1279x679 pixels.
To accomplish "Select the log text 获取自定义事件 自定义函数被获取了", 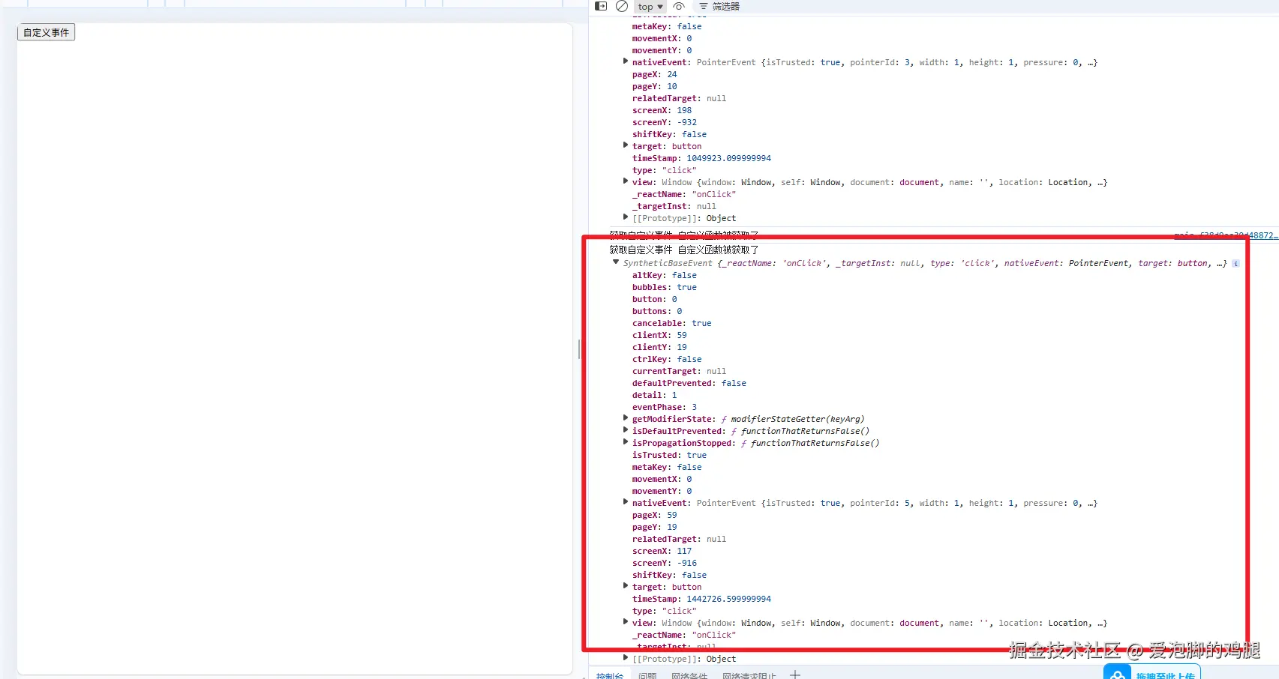I will [x=684, y=250].
